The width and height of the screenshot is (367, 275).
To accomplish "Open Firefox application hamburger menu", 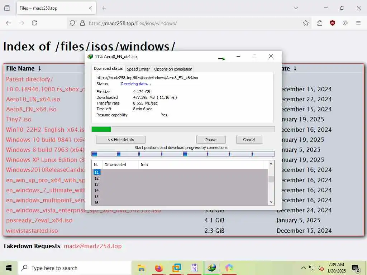I will point(358,23).
